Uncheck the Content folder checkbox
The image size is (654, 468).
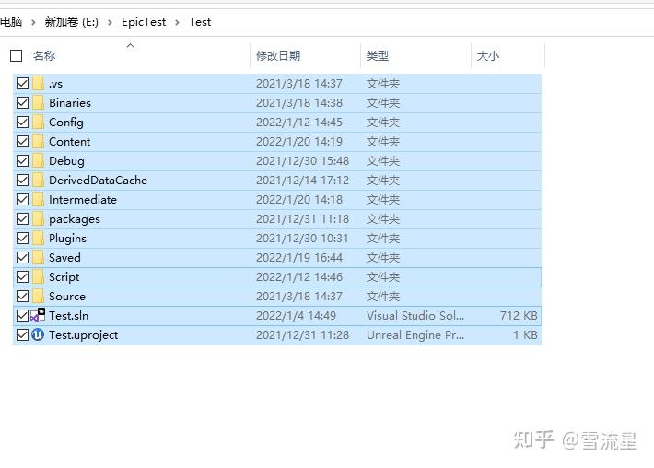click(x=22, y=141)
